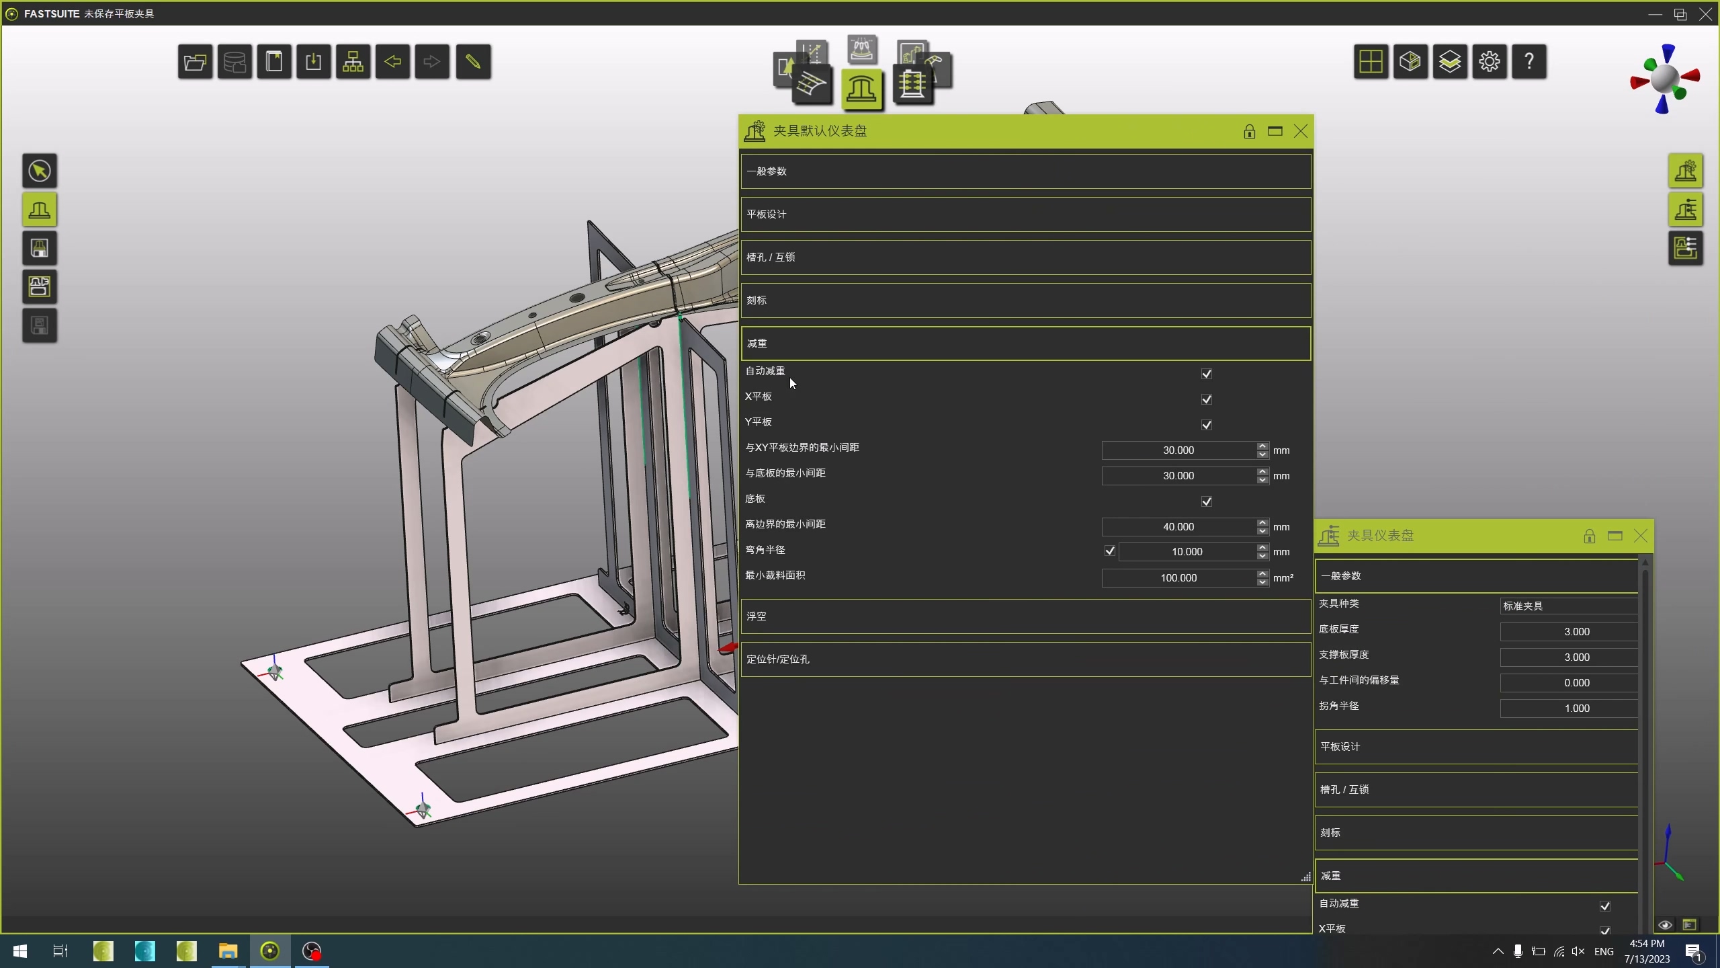Viewport: 1720px width, 968px height.
Task: Click the database toolbar icon
Action: pyautogui.click(x=234, y=62)
